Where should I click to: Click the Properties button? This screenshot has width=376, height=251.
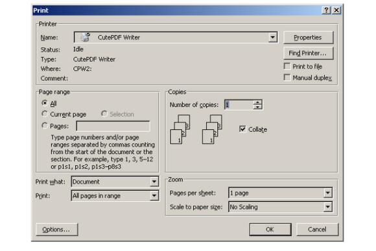pos(308,38)
